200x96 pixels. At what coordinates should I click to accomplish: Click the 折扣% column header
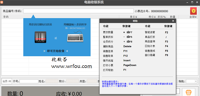point(162,17)
